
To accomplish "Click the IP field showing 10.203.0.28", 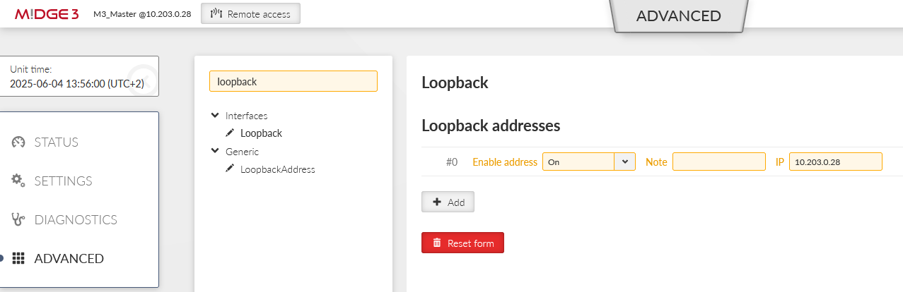I will 836,162.
